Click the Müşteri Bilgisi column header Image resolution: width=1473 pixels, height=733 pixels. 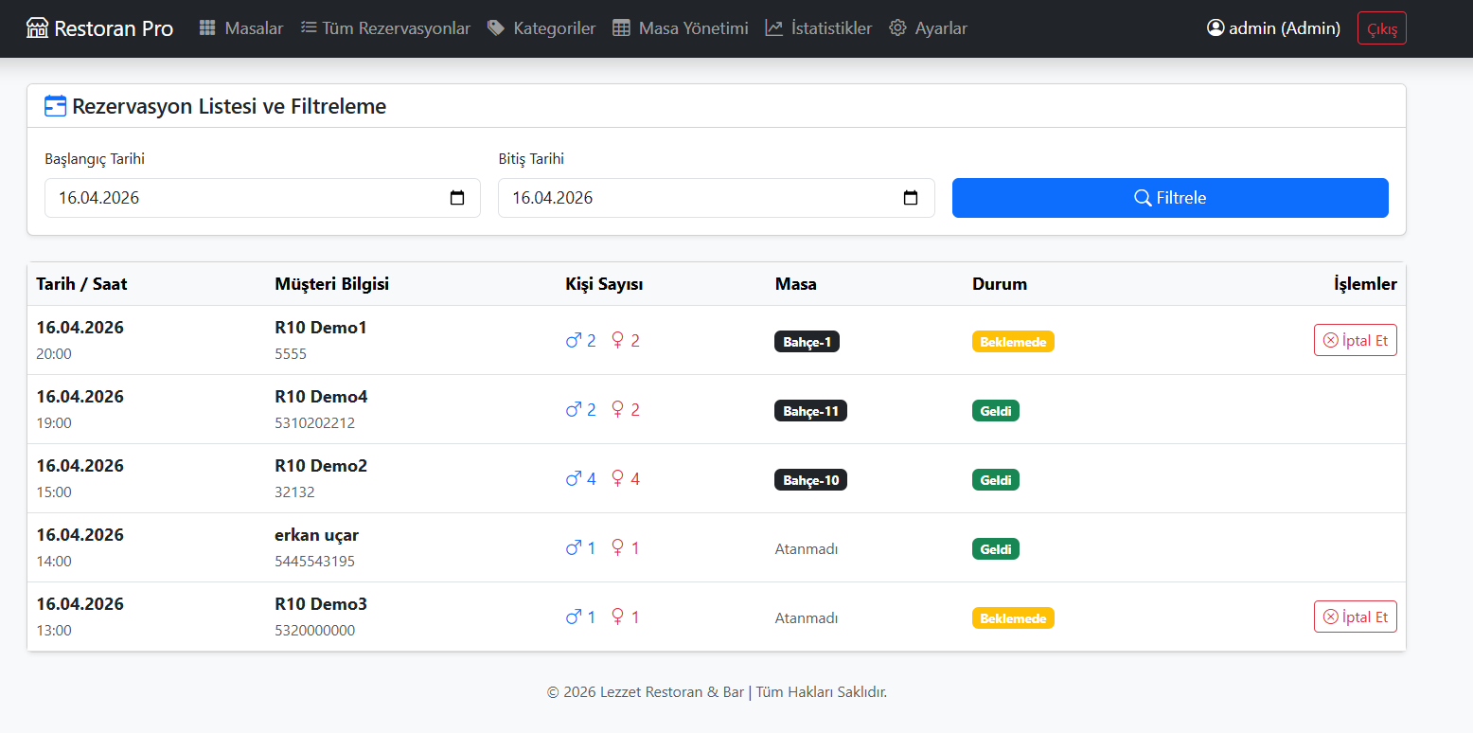(x=332, y=284)
